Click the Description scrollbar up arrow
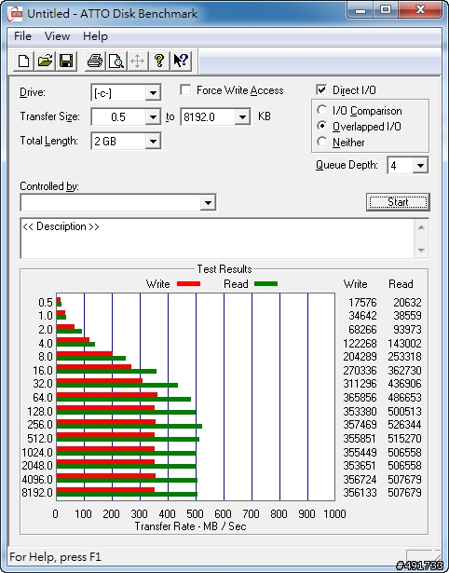449x573 pixels. click(x=421, y=227)
